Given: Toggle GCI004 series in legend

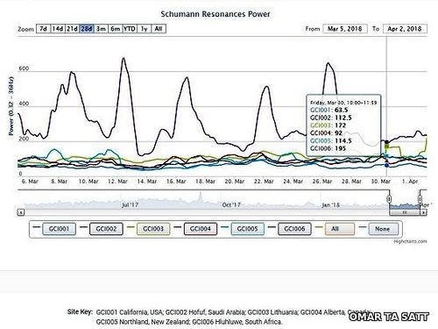Looking at the screenshot, I should point(201,229).
